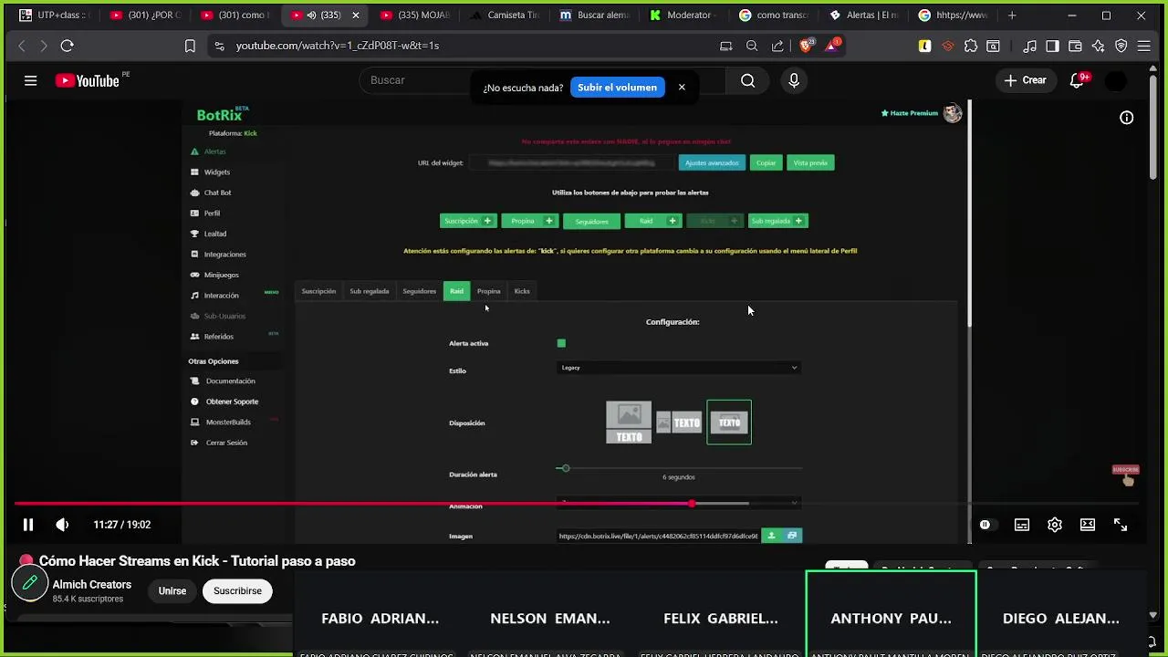Click the address bar URL
This screenshot has height=657, width=1168.
coord(338,46)
